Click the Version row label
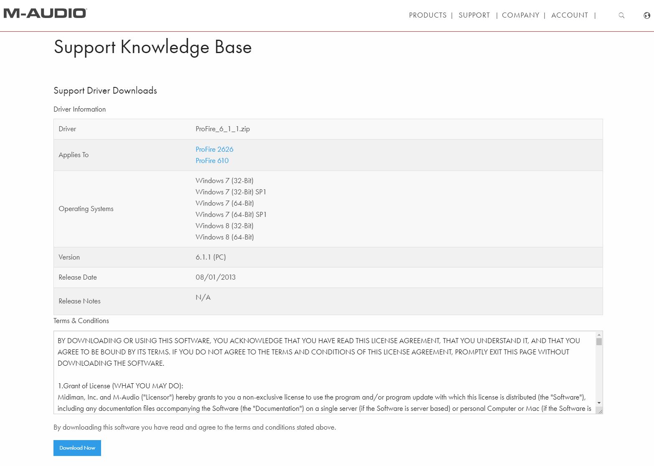 coord(69,257)
